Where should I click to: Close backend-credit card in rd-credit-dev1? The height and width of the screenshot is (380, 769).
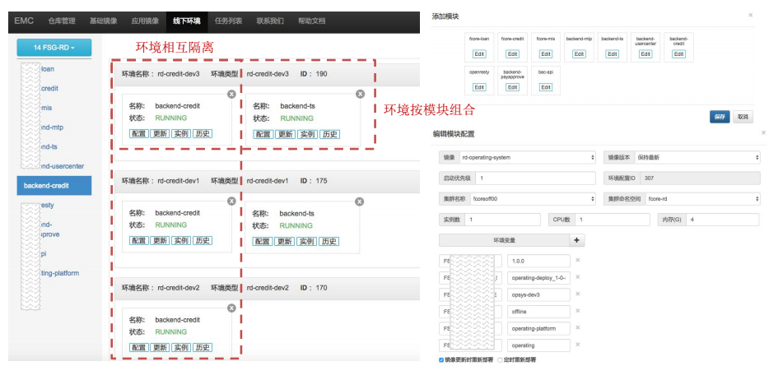[231, 202]
